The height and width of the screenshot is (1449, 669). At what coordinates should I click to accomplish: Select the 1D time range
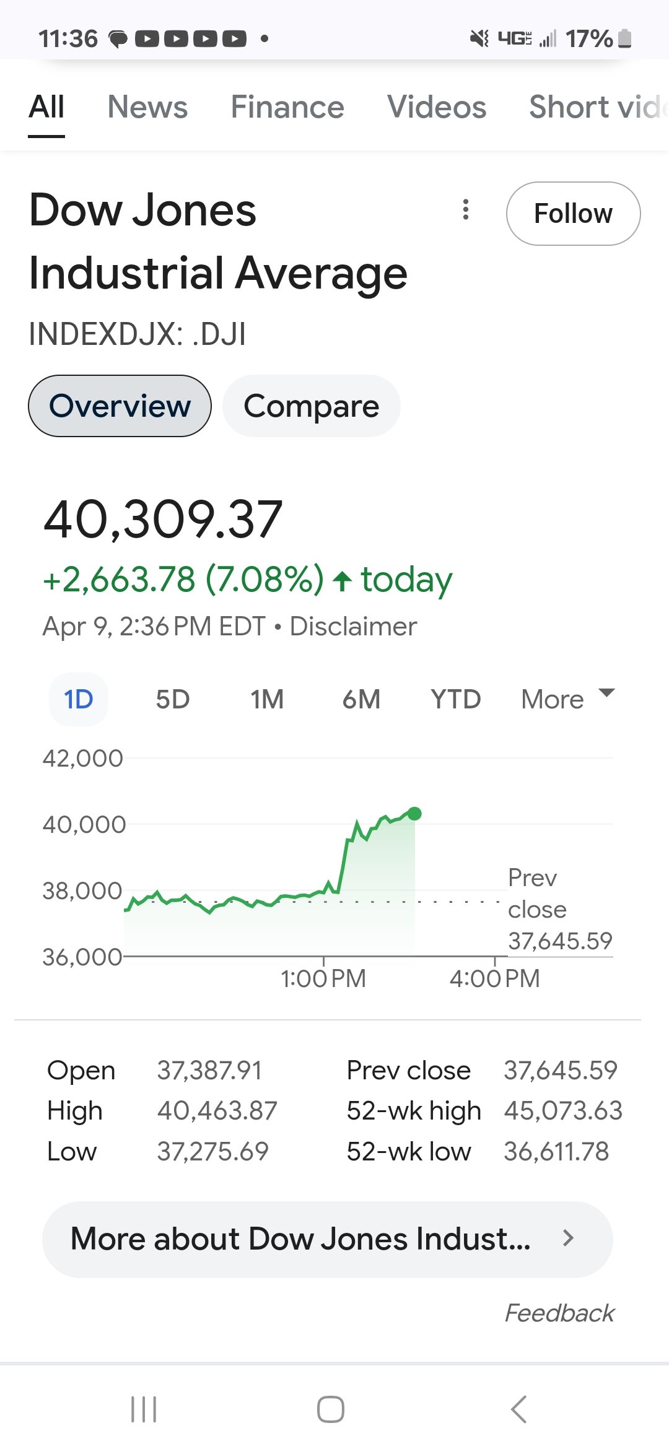79,700
